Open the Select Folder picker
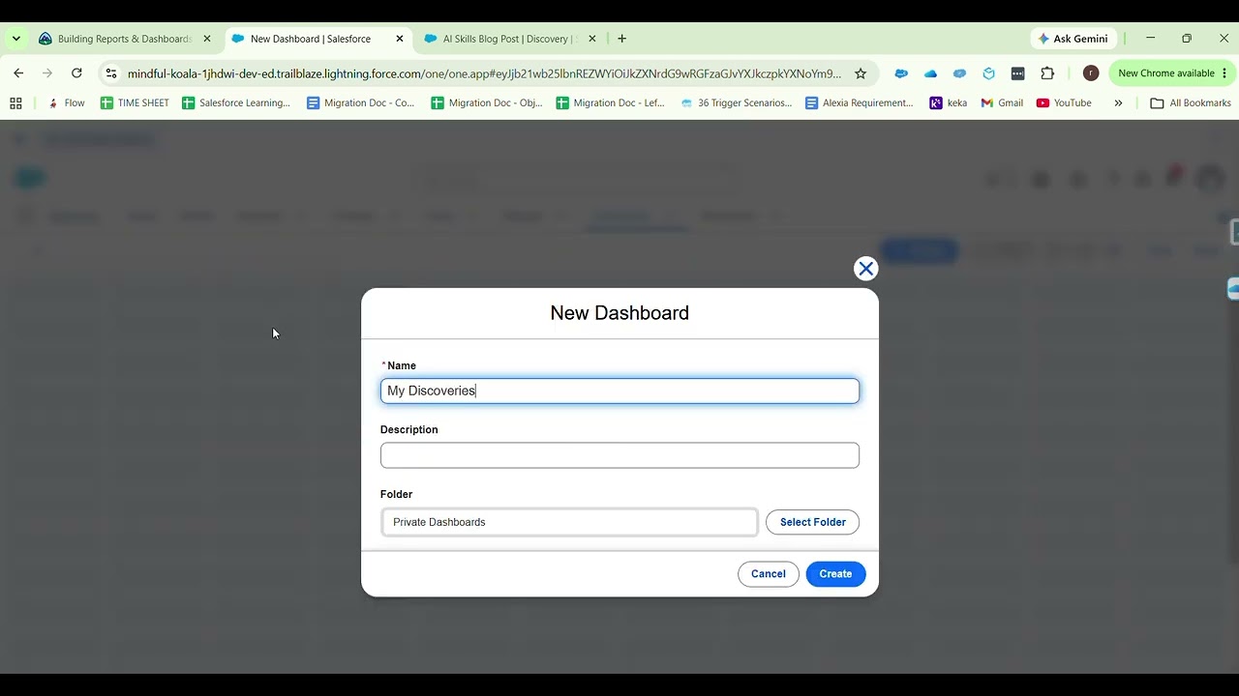Image resolution: width=1239 pixels, height=696 pixels. [x=813, y=522]
